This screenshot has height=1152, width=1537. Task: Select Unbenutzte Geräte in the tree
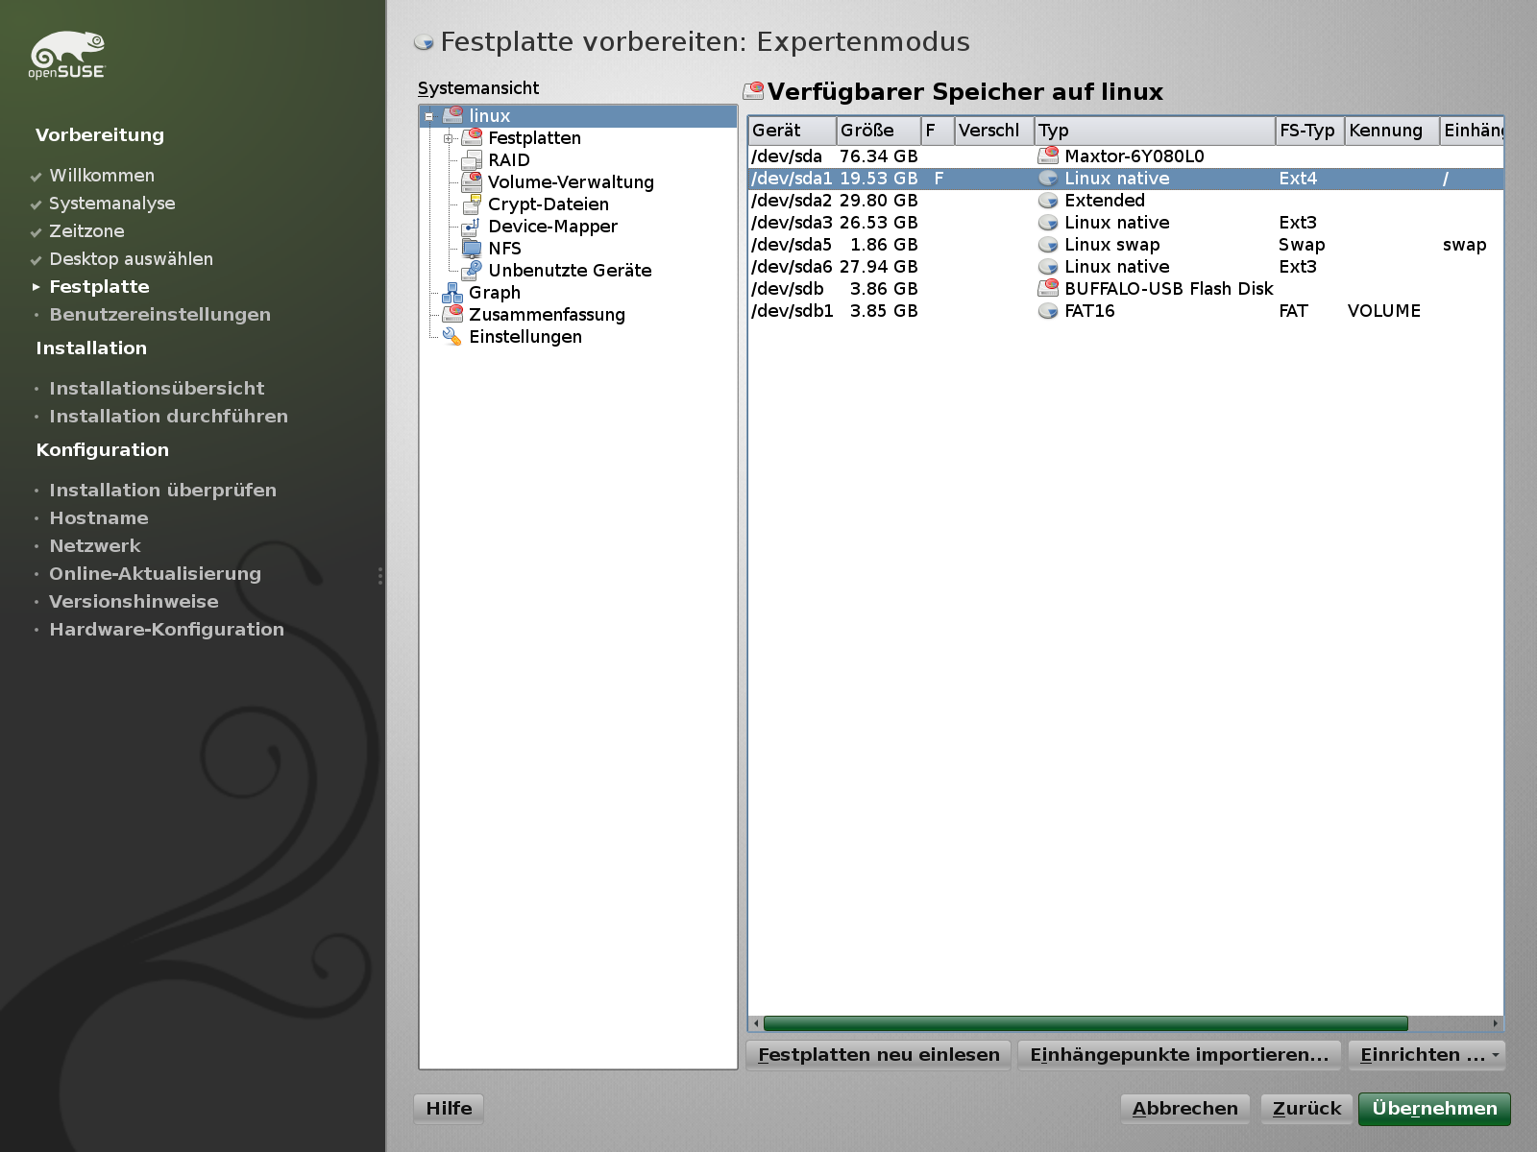click(x=570, y=270)
